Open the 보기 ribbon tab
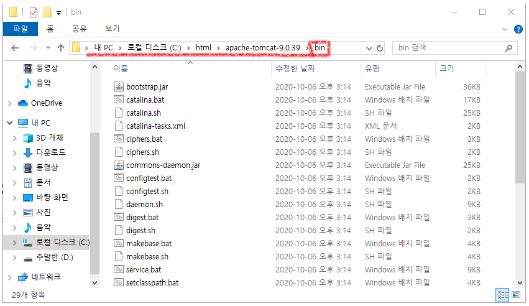Screen dimensions: 529x306 tap(113, 29)
